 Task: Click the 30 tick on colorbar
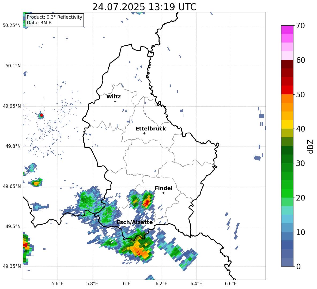(x=300, y=163)
